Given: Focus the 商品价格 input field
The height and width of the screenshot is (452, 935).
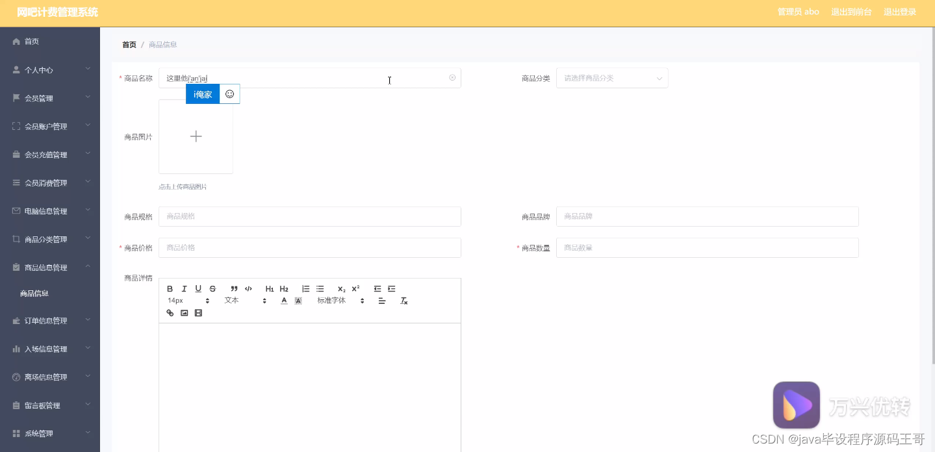Looking at the screenshot, I should tap(310, 247).
